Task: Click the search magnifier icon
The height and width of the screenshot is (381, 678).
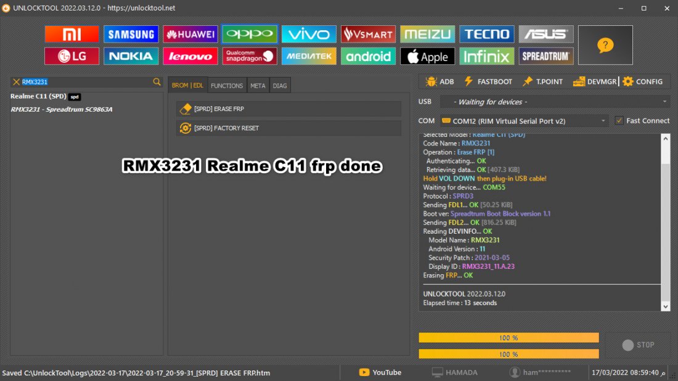Action: pyautogui.click(x=157, y=82)
